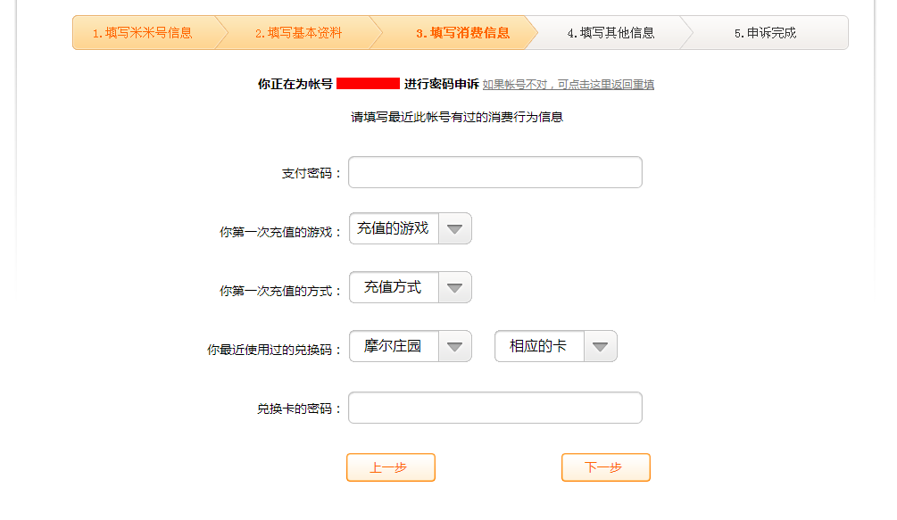This screenshot has width=897, height=520.
Task: Switch to step 2.填写基本资料
Action: [x=298, y=33]
